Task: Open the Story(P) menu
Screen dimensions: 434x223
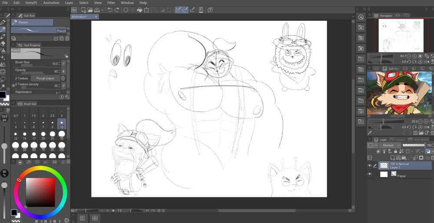Action: click(x=31, y=3)
